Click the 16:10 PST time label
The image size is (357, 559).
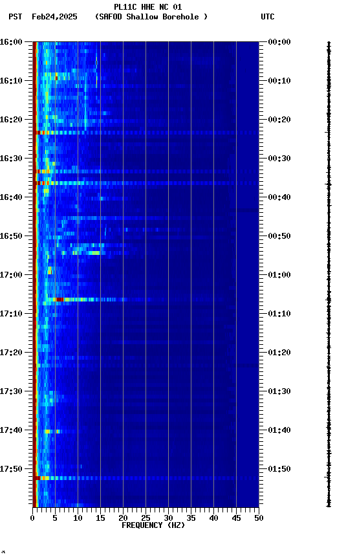tap(11, 81)
